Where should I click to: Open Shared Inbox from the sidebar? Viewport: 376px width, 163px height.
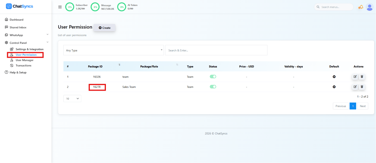pyautogui.click(x=18, y=27)
